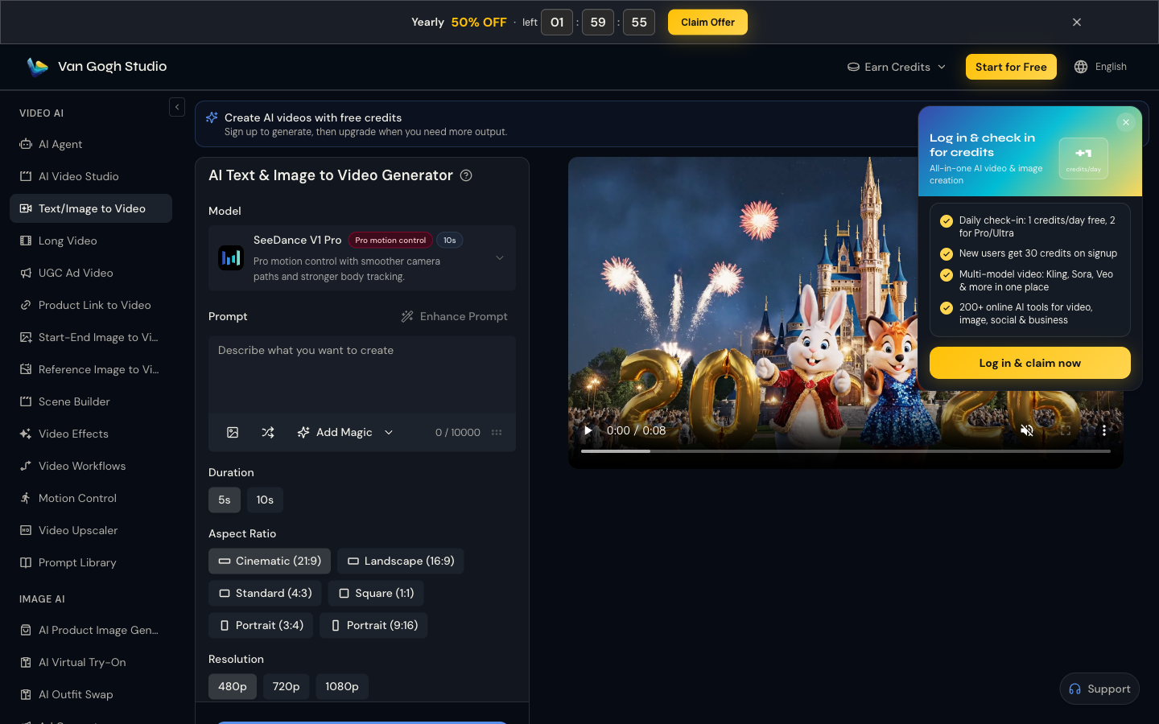Go to Video Effects
The width and height of the screenshot is (1159, 724).
(91, 434)
